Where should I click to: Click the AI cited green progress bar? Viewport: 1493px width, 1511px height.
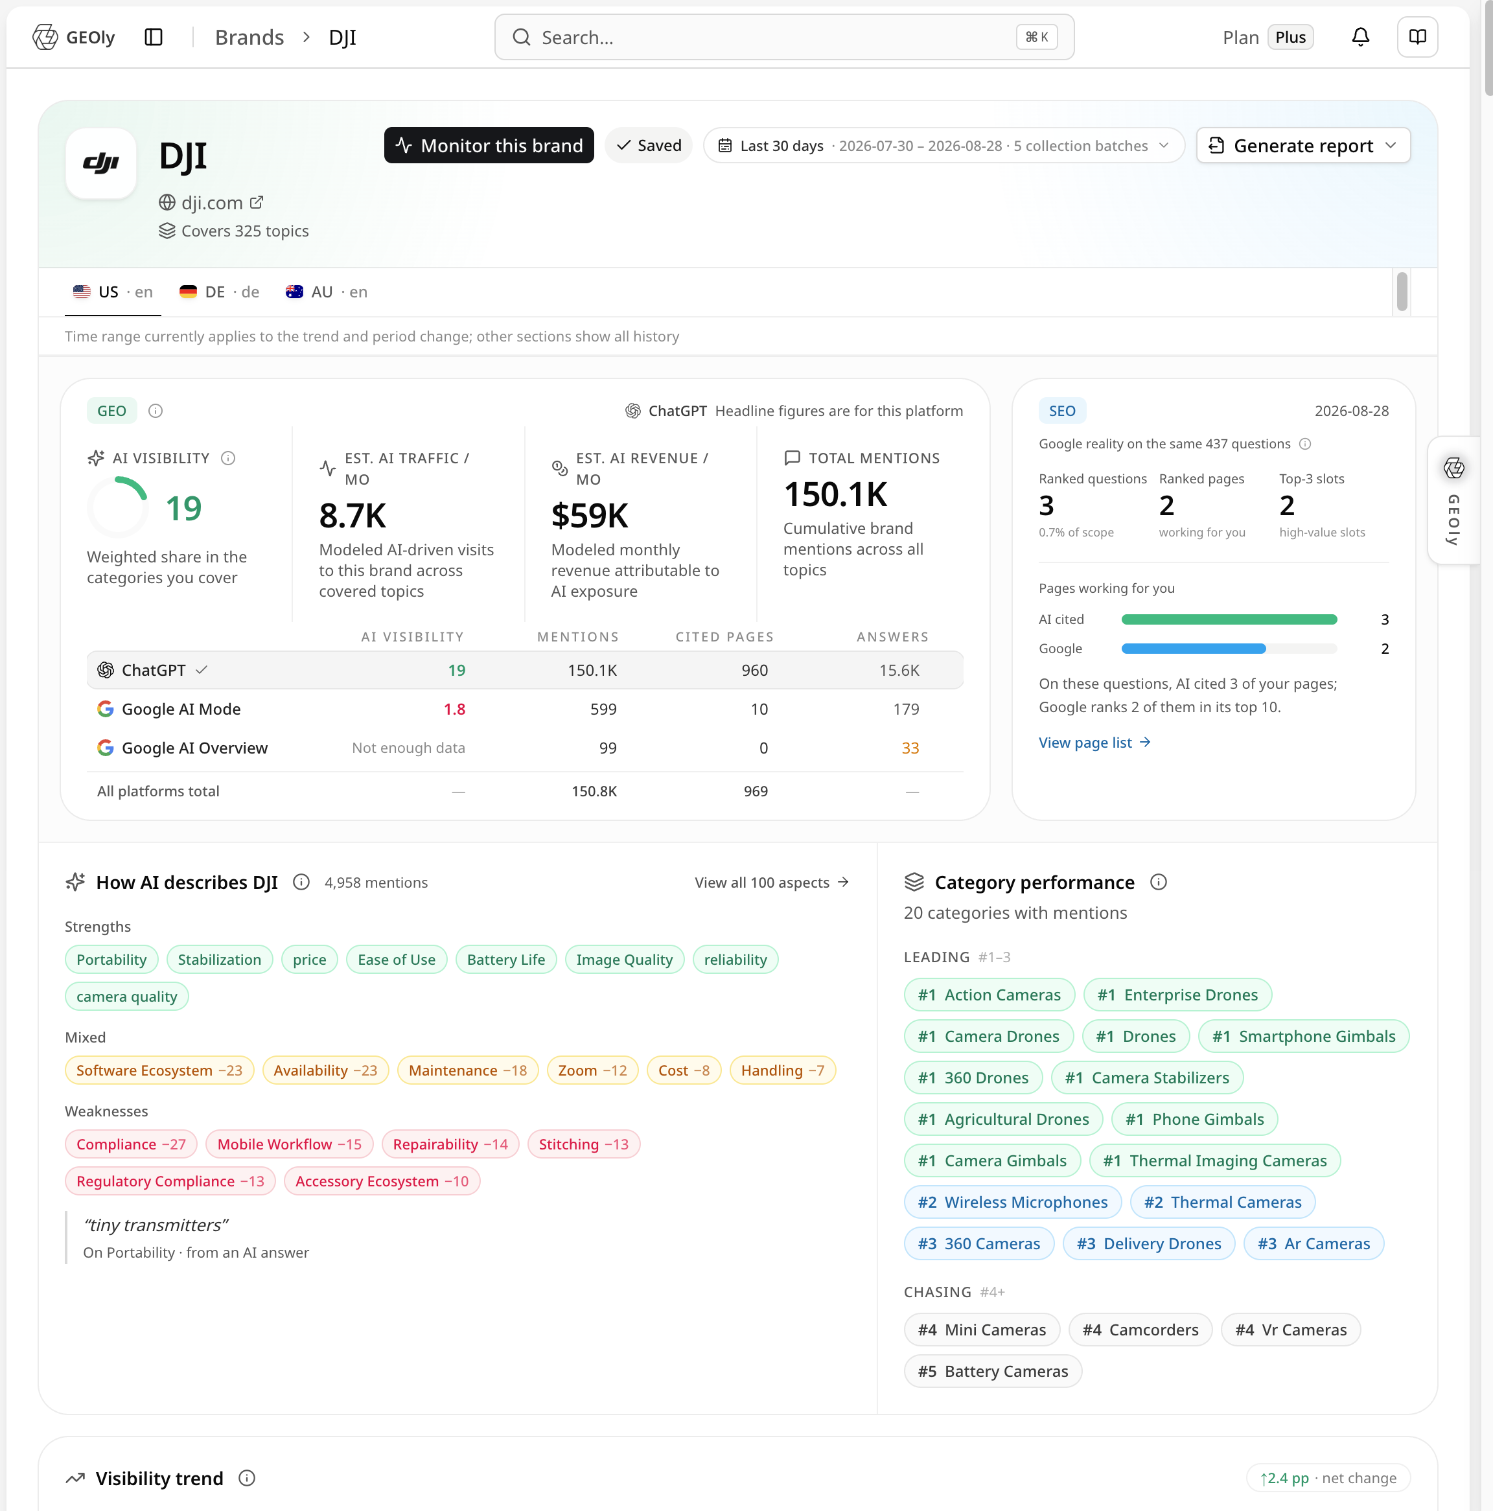tap(1229, 619)
